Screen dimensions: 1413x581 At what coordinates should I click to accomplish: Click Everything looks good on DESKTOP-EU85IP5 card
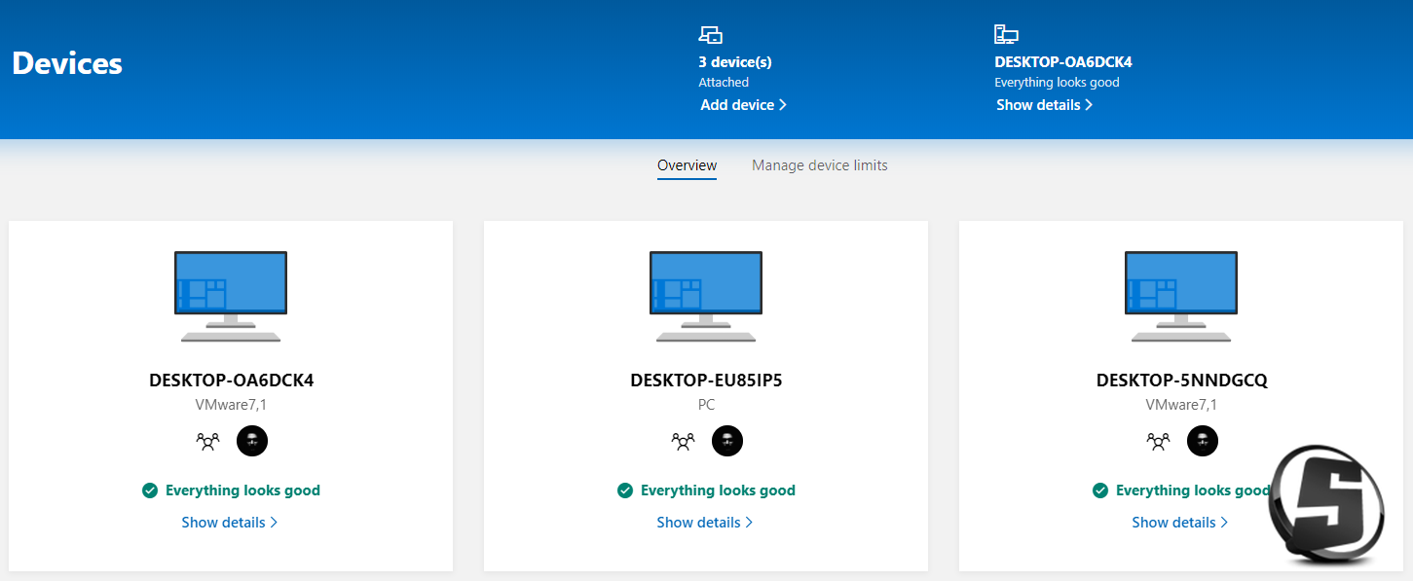click(x=718, y=490)
